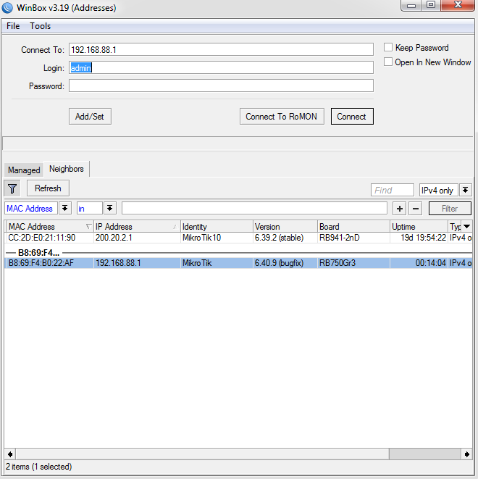478x479 pixels.
Task: Tick the Open In New Window checkbox
Action: 388,62
